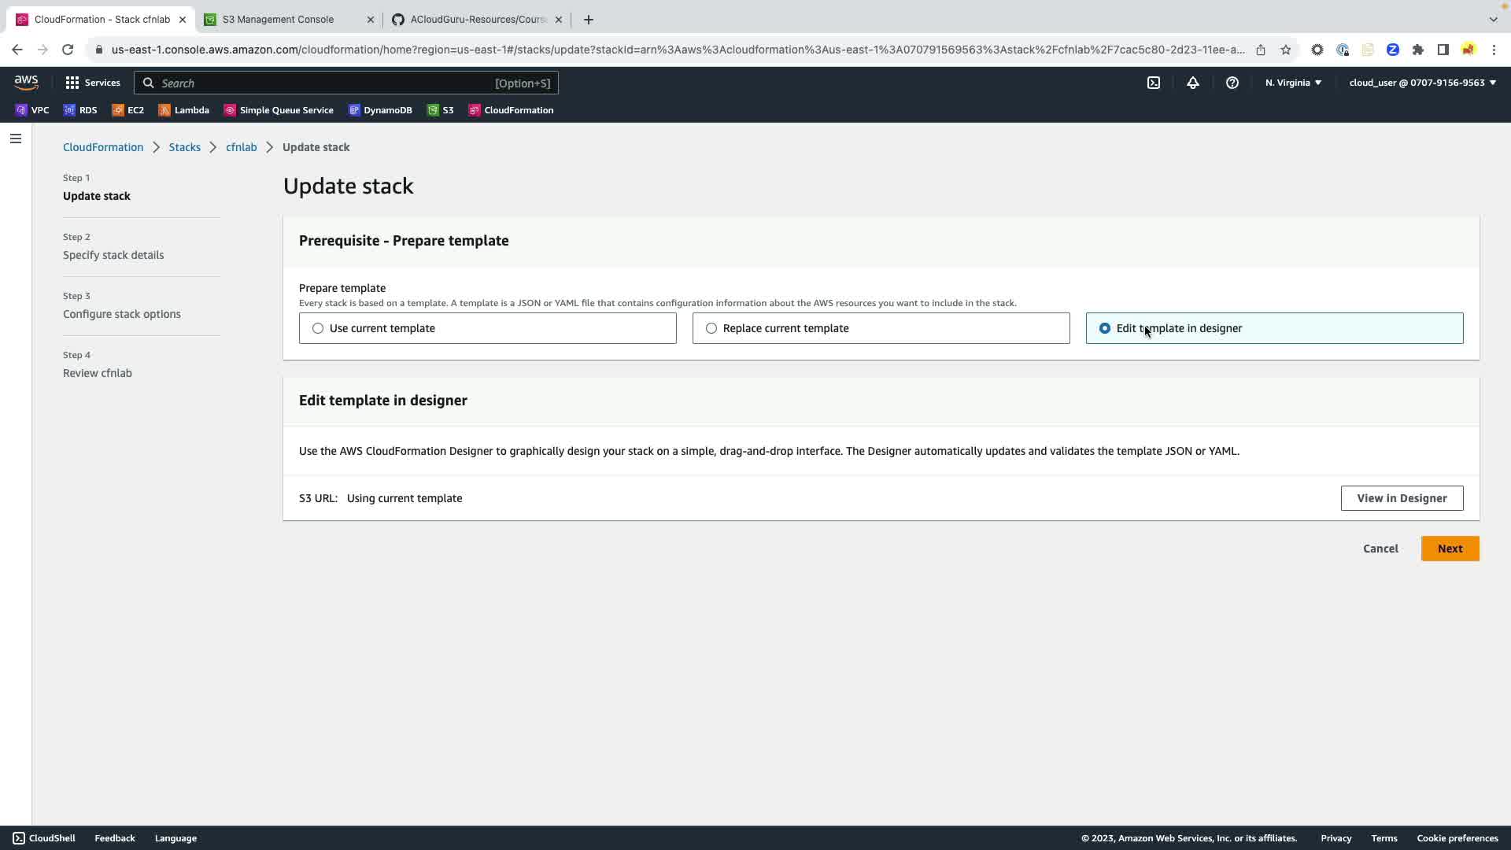Click the View in Designer button
The width and height of the screenshot is (1511, 850).
[x=1402, y=498]
